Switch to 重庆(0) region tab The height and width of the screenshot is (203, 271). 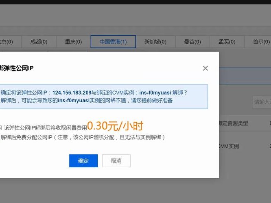73,41
